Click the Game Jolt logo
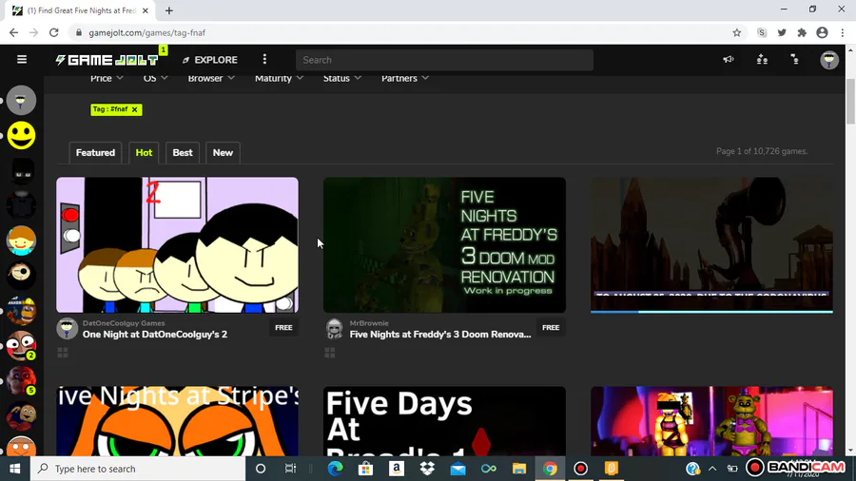 click(x=107, y=60)
